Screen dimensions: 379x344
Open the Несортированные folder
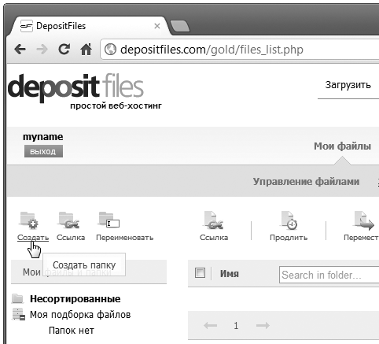(75, 298)
